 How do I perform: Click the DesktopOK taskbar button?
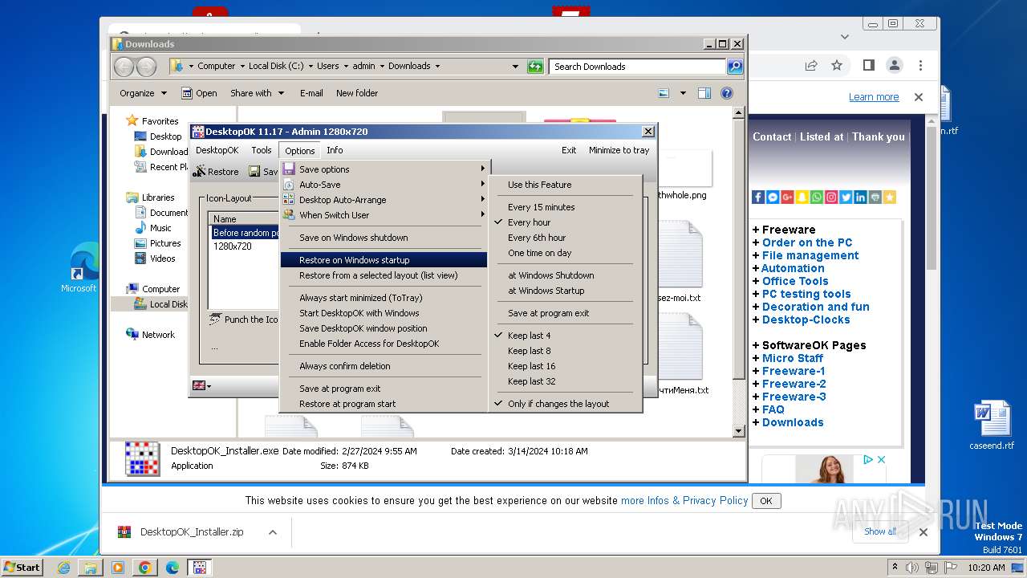coord(199,568)
